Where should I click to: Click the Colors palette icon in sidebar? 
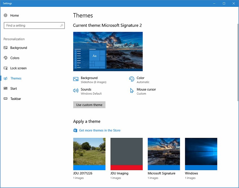click(5, 58)
